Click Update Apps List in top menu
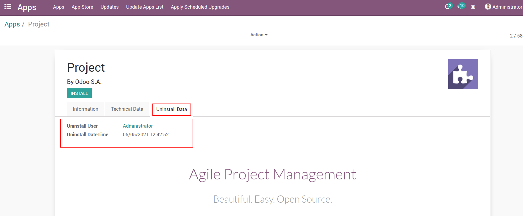The width and height of the screenshot is (523, 216). 145,7
